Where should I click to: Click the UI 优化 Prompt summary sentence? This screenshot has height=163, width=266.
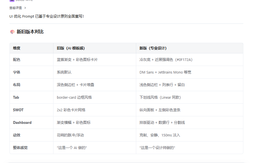pos(46,16)
